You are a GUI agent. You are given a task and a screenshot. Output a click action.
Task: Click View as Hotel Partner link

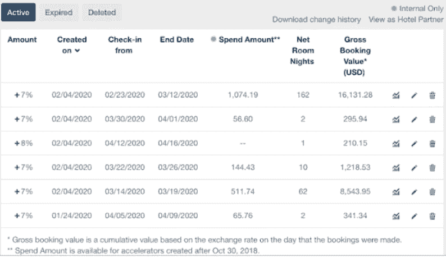tap(406, 20)
